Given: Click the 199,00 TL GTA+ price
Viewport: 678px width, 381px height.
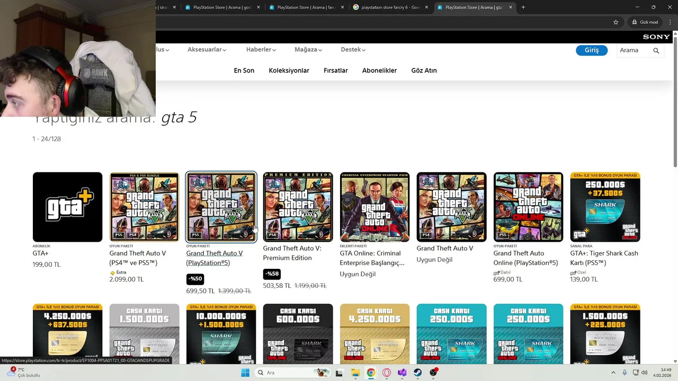Looking at the screenshot, I should [47, 265].
